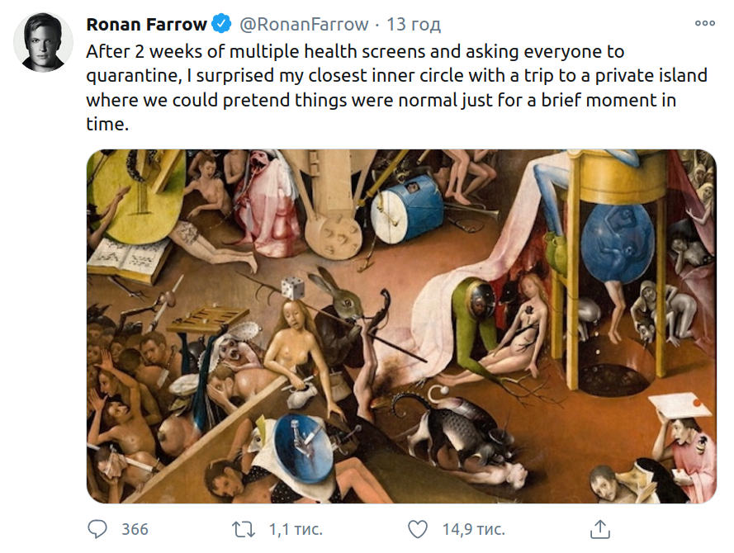
Task: Click the 14,9 тис. likes count
Action: point(473,528)
